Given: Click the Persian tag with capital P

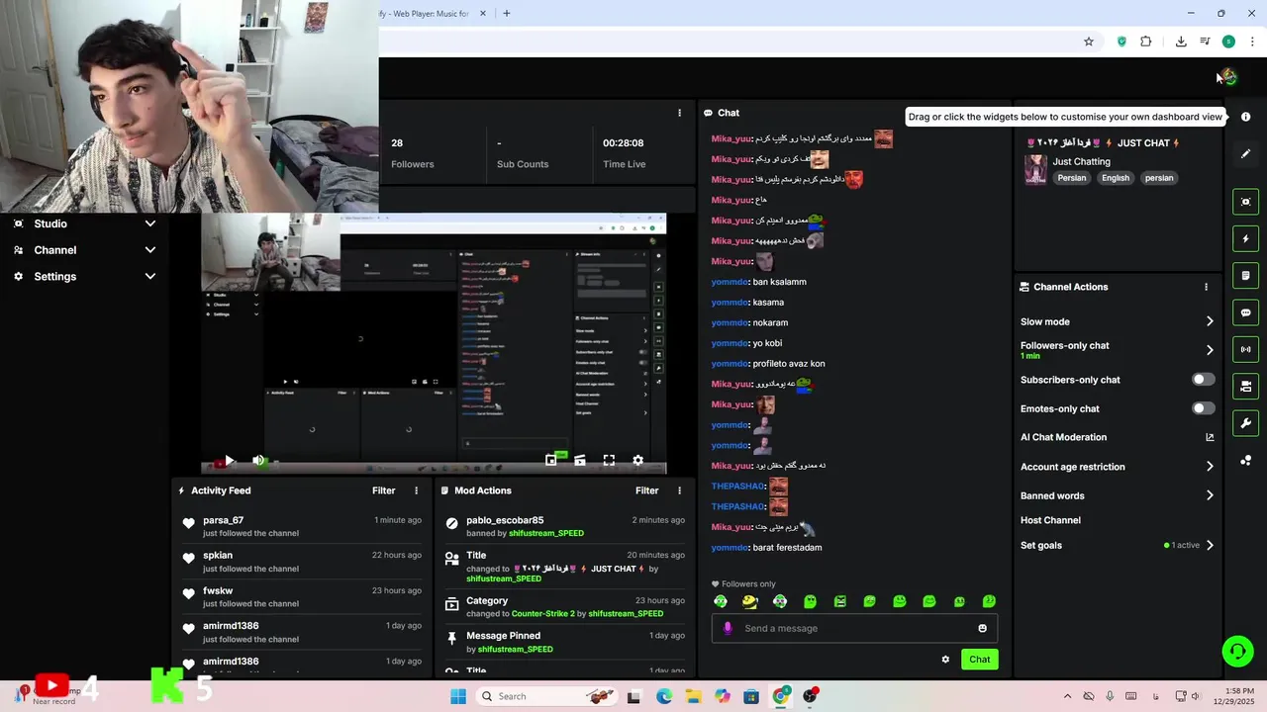Looking at the screenshot, I should point(1072,178).
